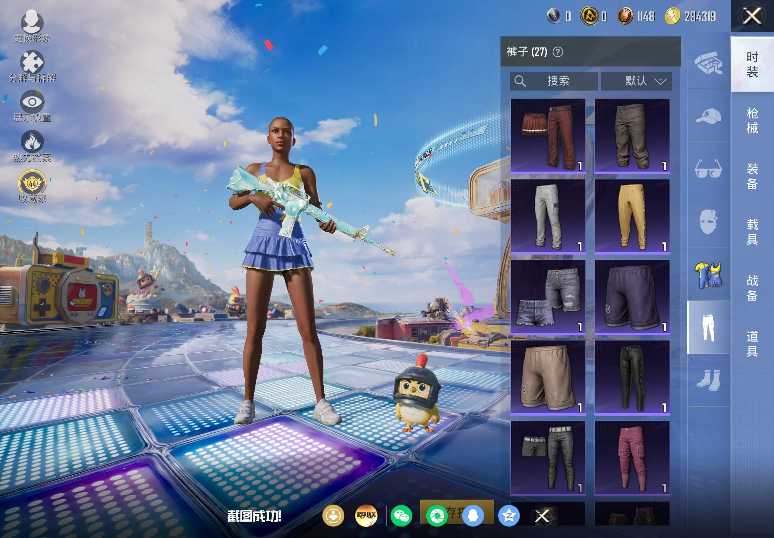Select the tan beige shorts item
This screenshot has height=538, width=774.
tap(548, 378)
